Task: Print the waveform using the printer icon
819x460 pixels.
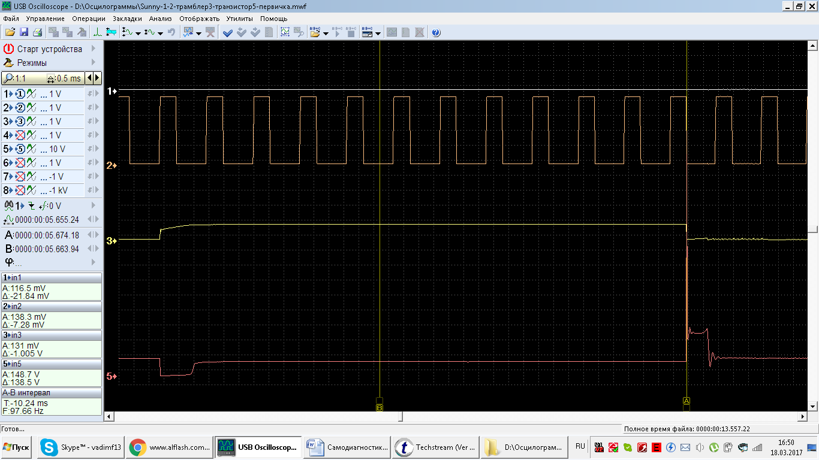Action: pos(37,32)
